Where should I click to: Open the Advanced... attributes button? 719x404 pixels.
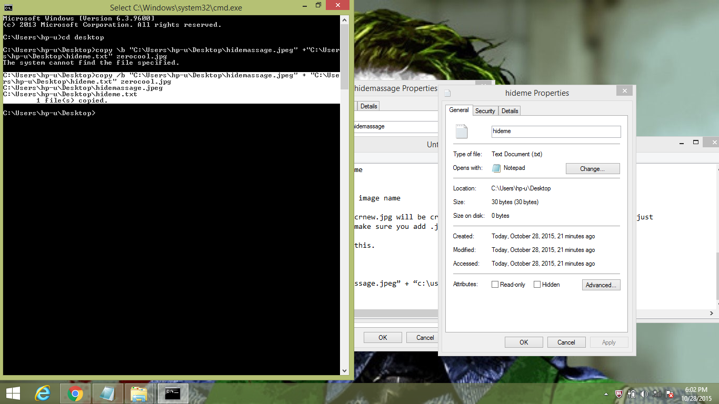tap(602, 285)
